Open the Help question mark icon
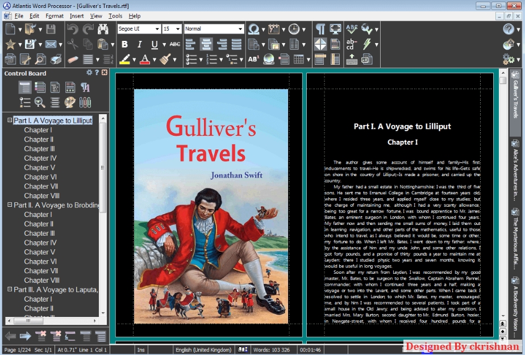The width and height of the screenshot is (525, 355). click(x=509, y=29)
